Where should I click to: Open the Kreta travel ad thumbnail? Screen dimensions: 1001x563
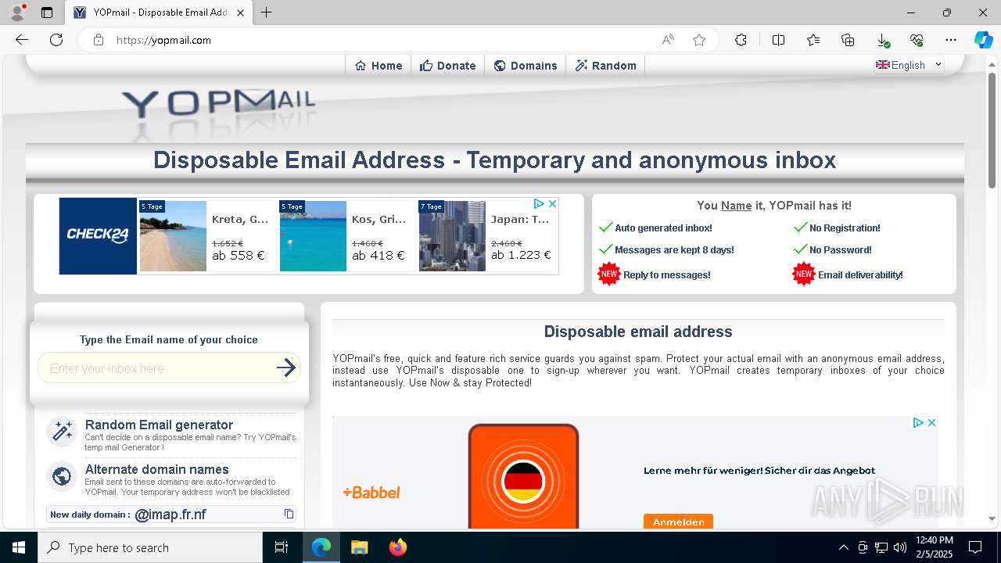(x=173, y=236)
